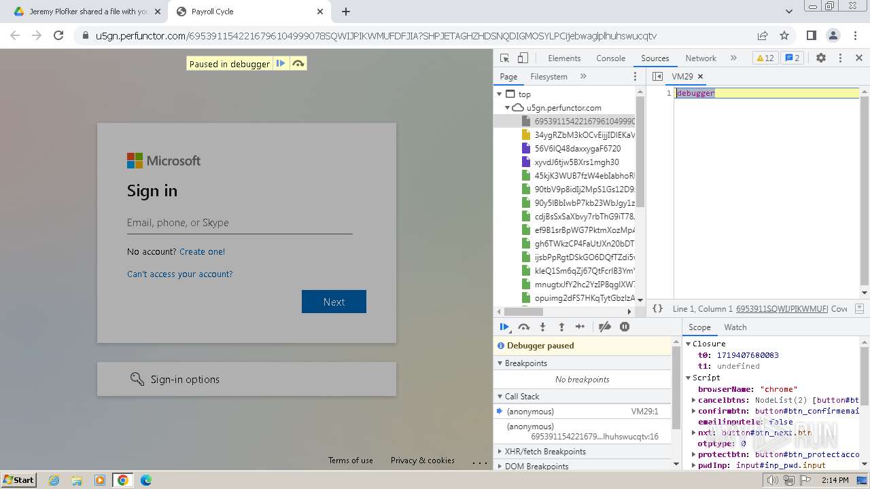Open the tab search chevron dropdown
This screenshot has height=489, width=870.
[788, 12]
